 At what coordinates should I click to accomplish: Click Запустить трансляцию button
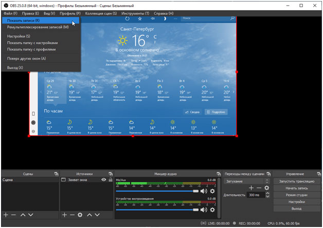point(297,181)
